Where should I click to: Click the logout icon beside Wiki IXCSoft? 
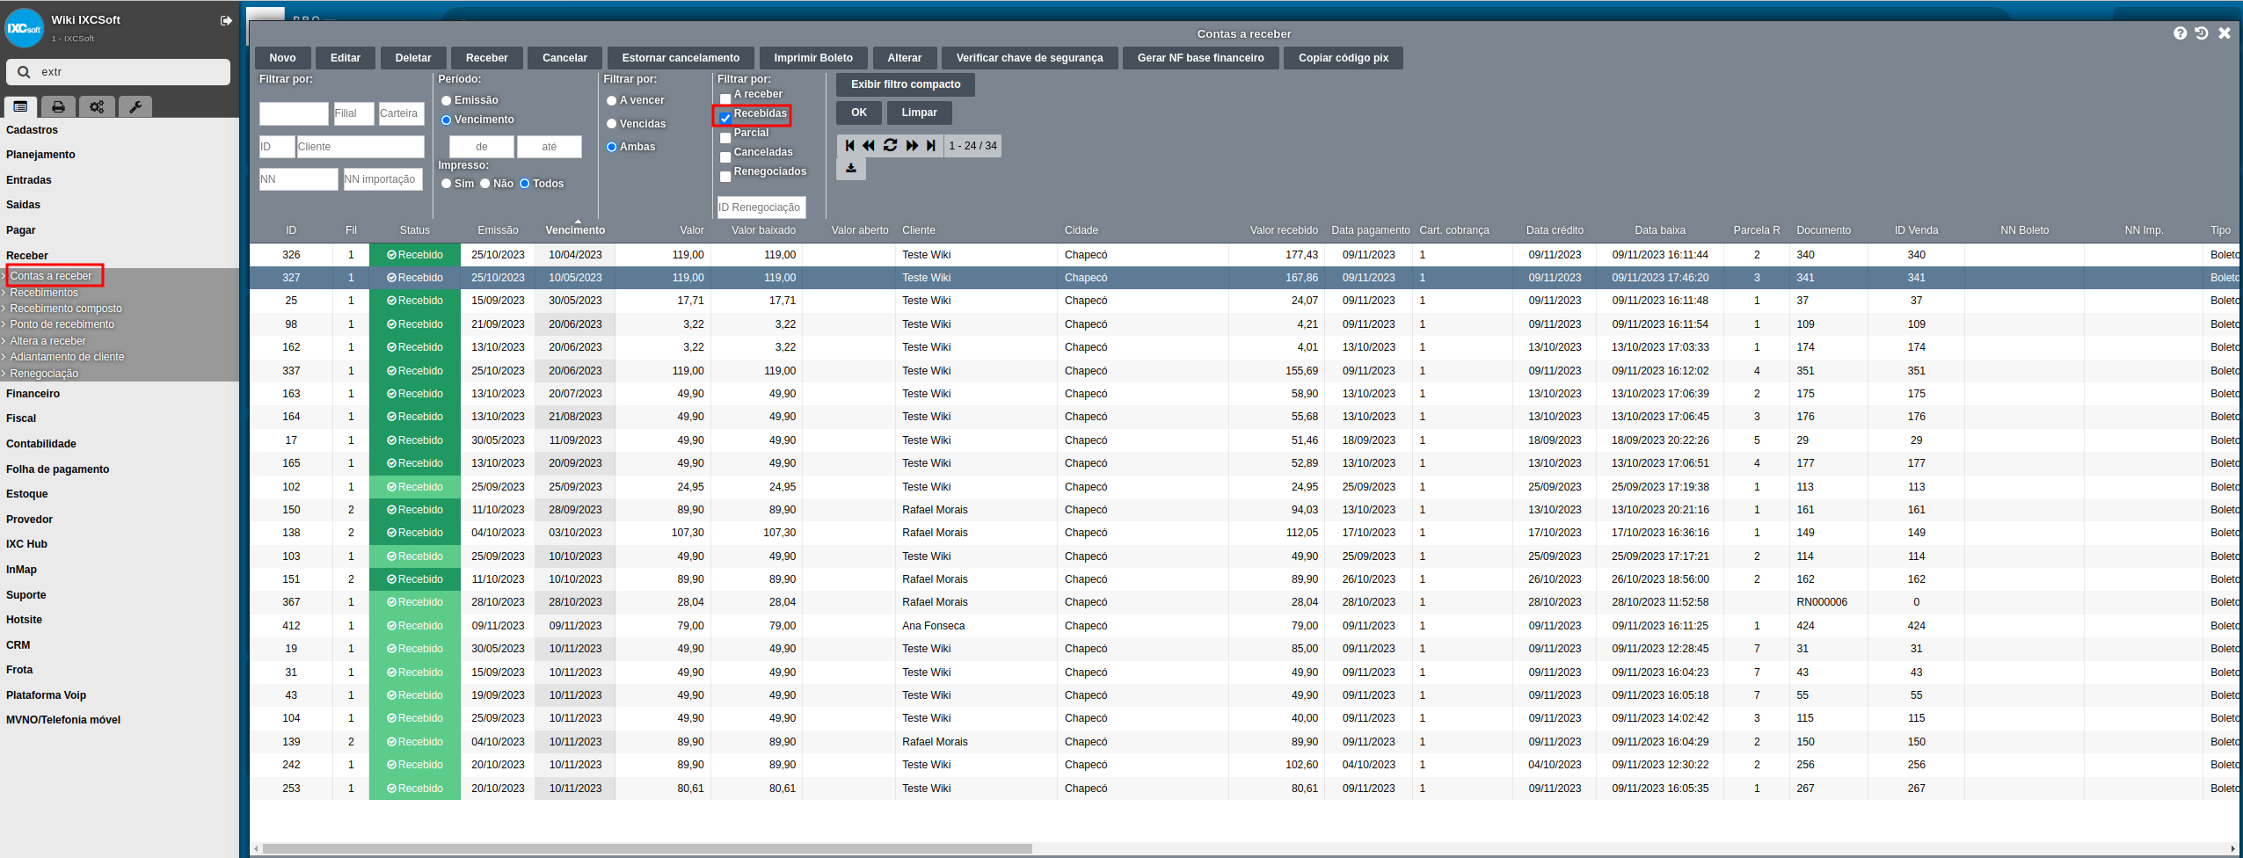tap(226, 20)
